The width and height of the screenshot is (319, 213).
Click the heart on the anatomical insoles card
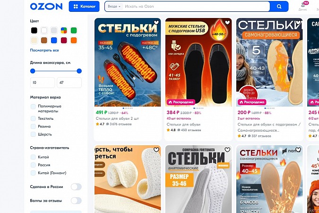point(227,150)
